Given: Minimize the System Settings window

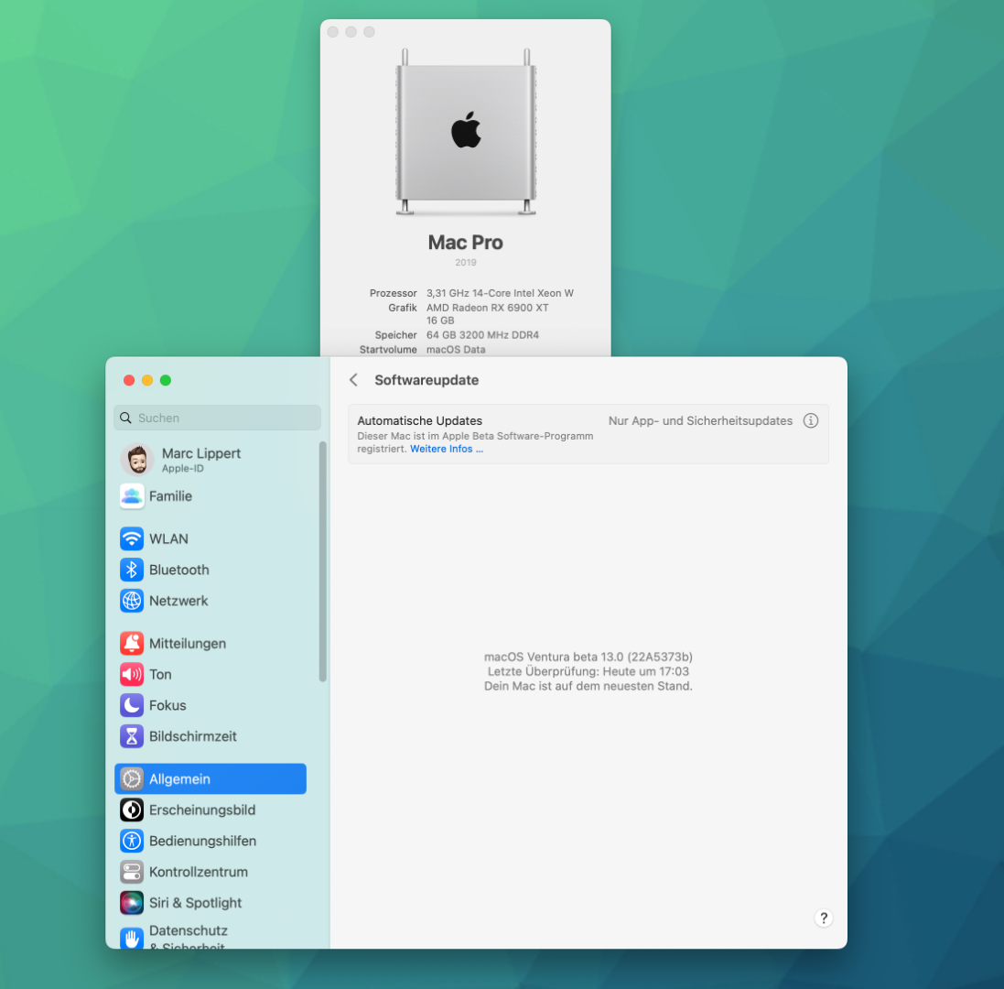Looking at the screenshot, I should [147, 380].
